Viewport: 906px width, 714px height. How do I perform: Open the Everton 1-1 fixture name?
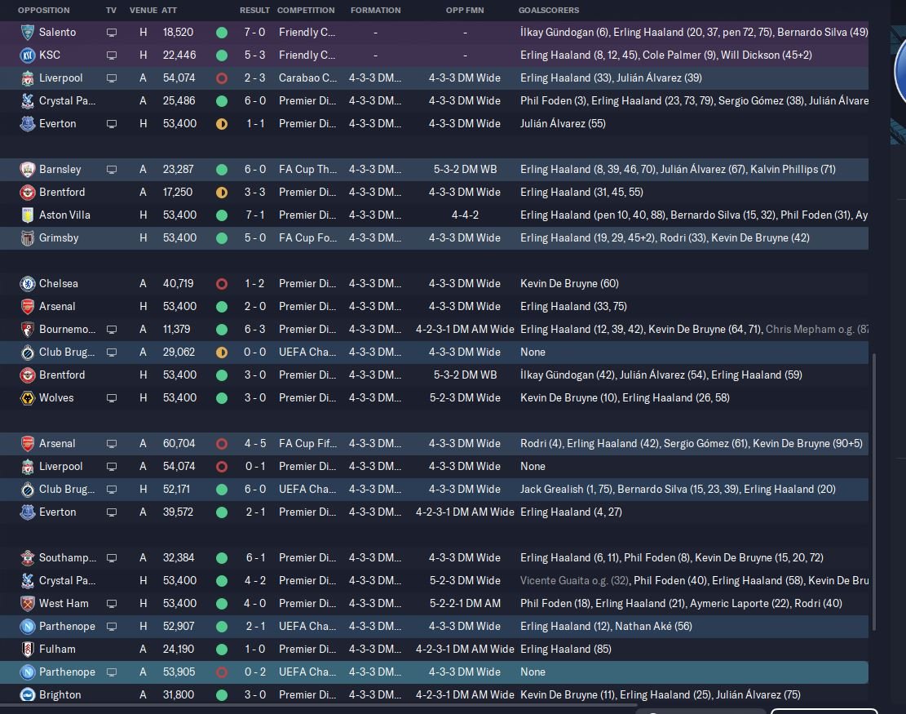[57, 124]
